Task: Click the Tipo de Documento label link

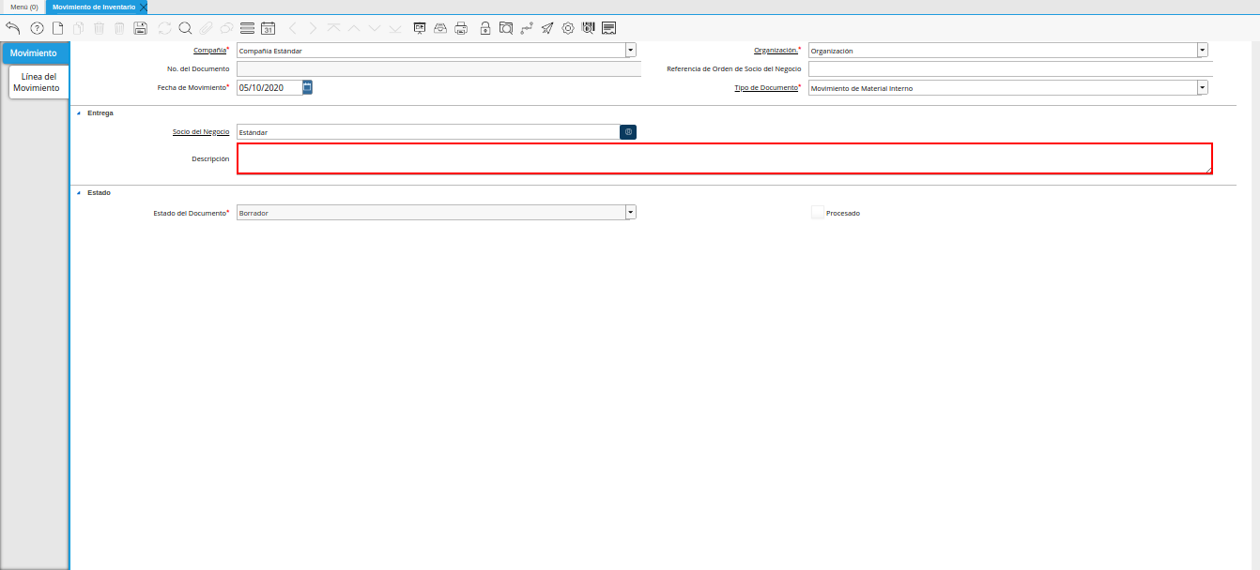Action: (x=766, y=87)
